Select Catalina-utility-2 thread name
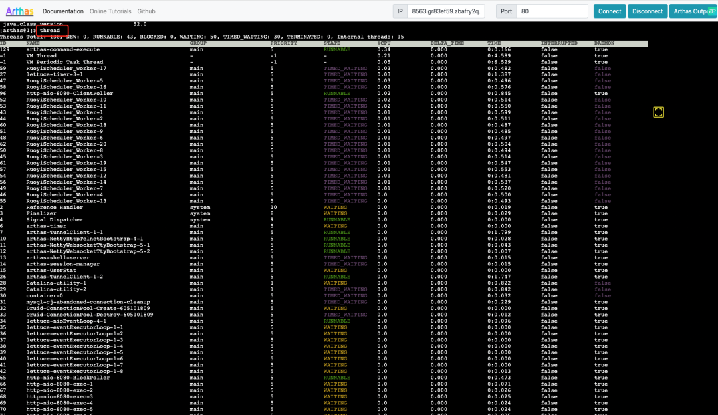 57,289
